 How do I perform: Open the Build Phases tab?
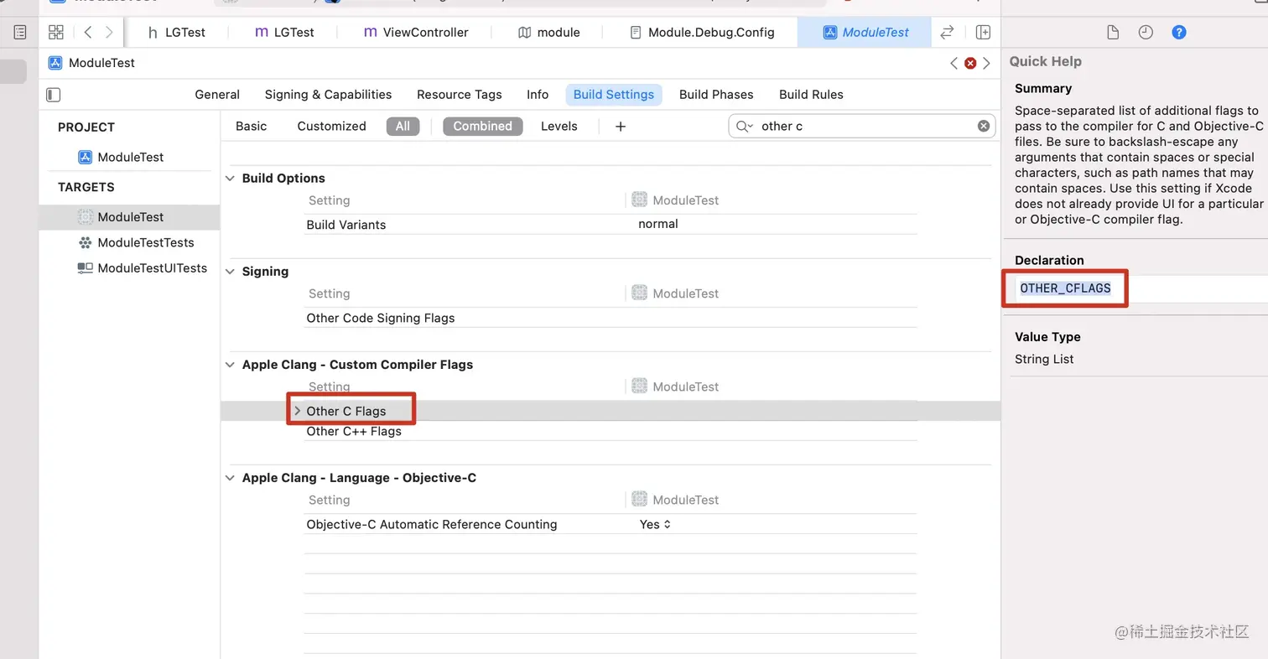click(x=716, y=95)
